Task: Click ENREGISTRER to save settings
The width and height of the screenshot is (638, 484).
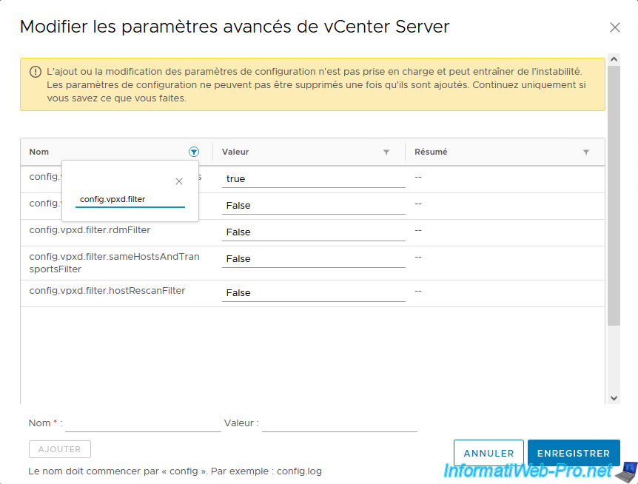Action: [x=574, y=453]
